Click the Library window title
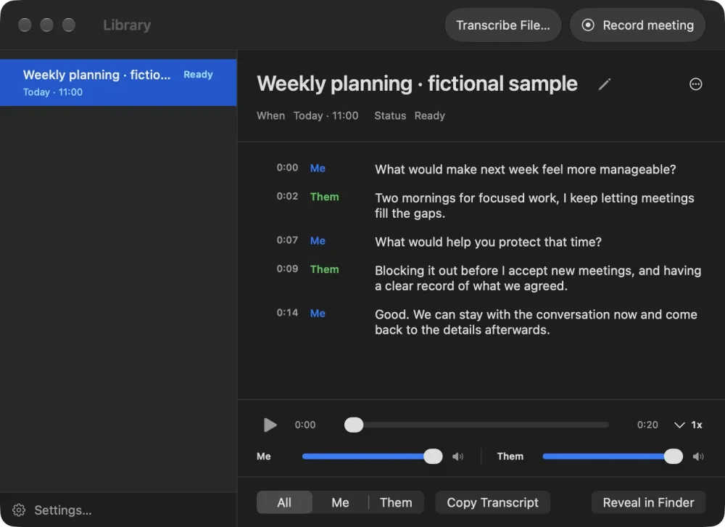Image resolution: width=725 pixels, height=527 pixels. point(127,25)
